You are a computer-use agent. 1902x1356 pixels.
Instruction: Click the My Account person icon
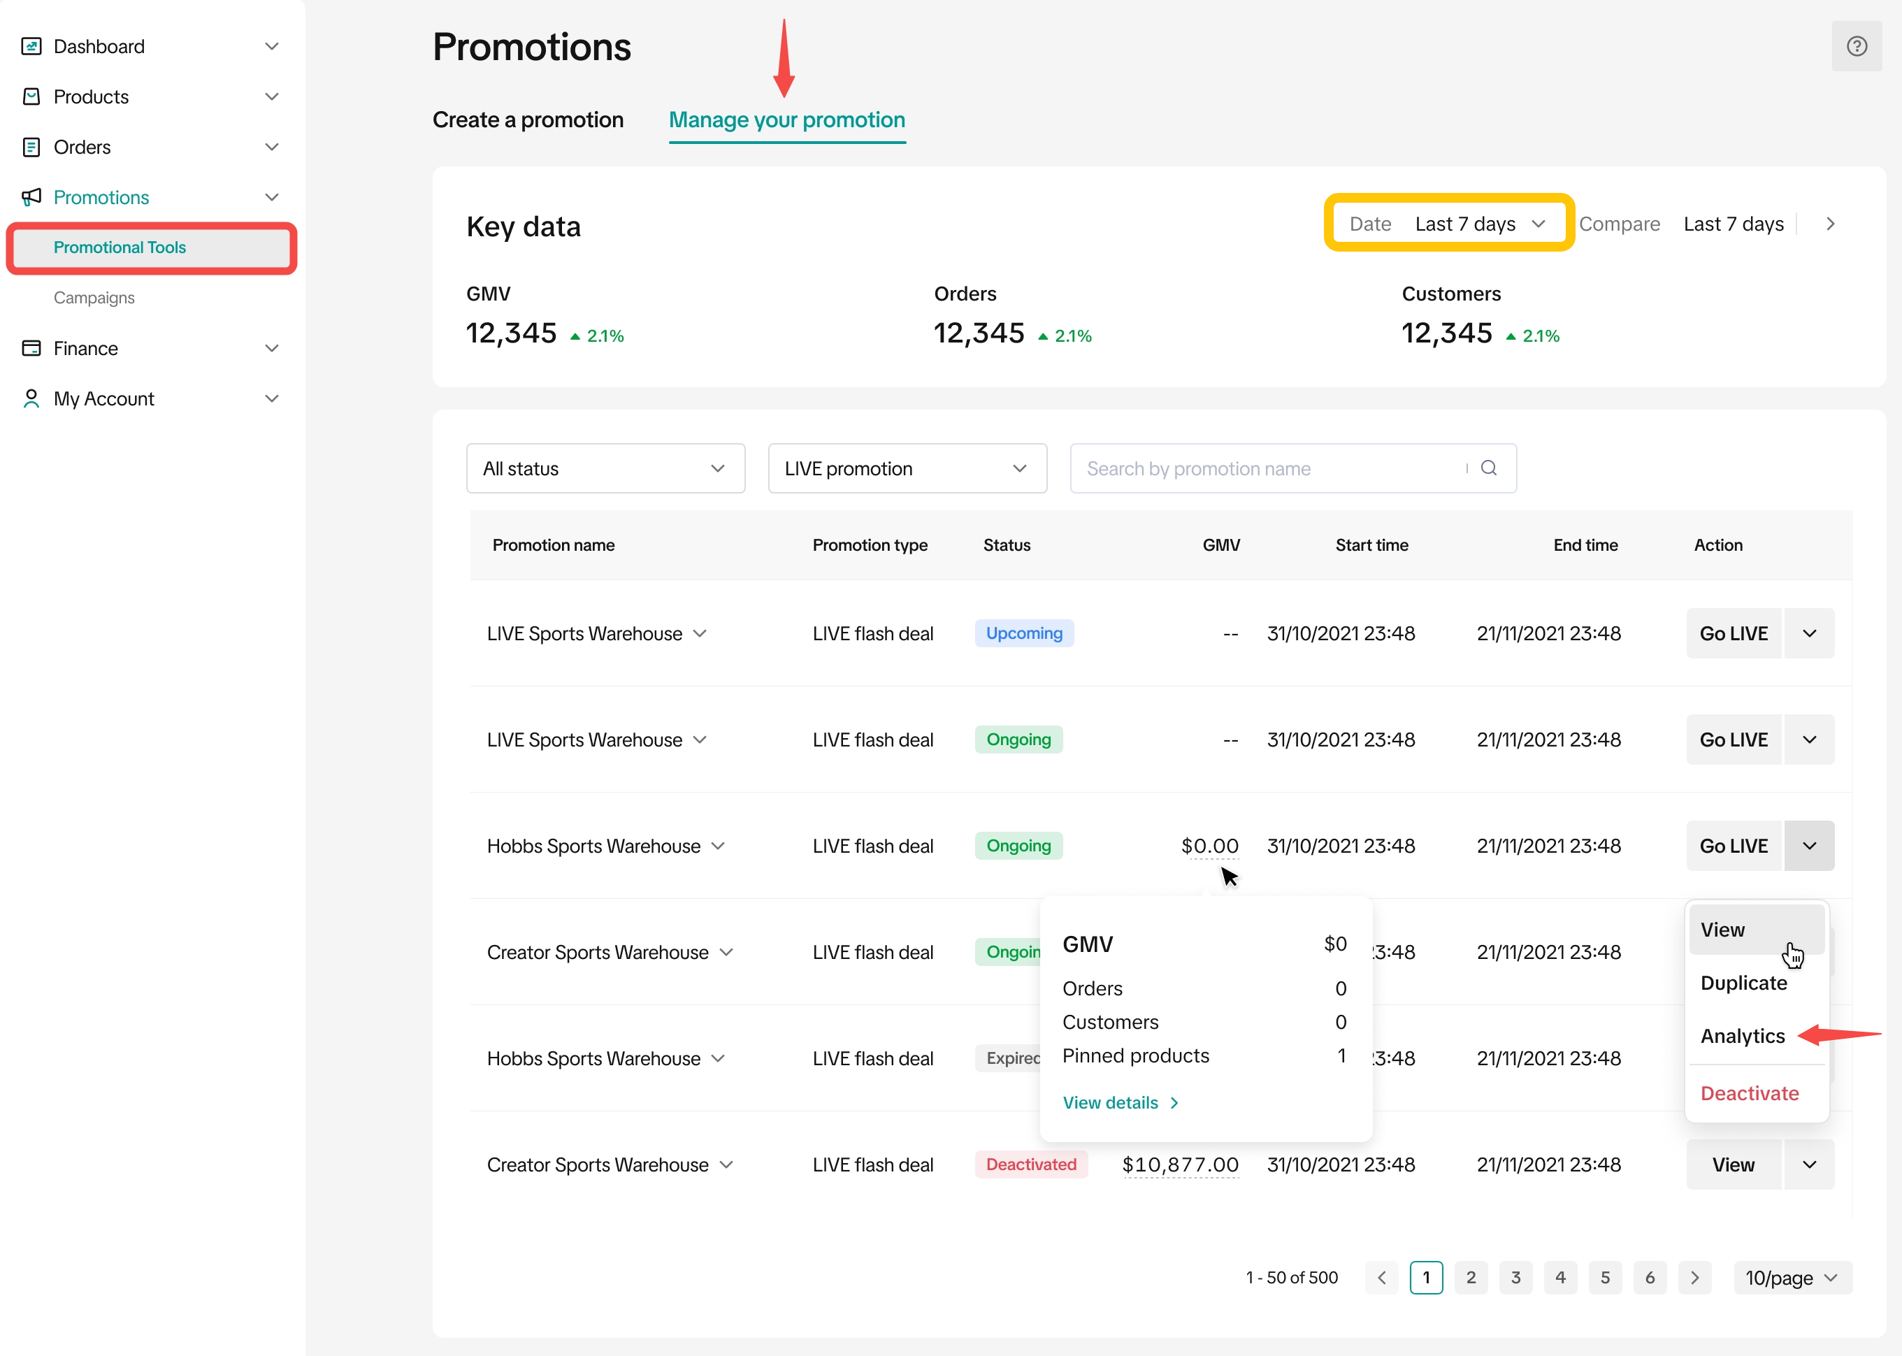tap(31, 398)
